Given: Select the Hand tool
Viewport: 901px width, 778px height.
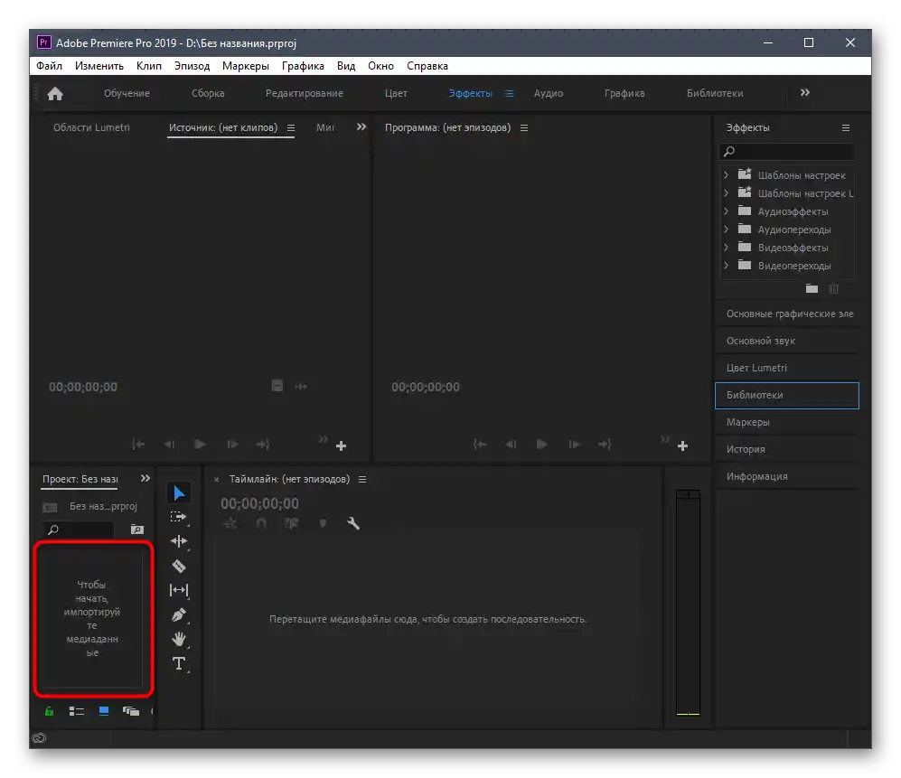Looking at the screenshot, I should (x=179, y=639).
